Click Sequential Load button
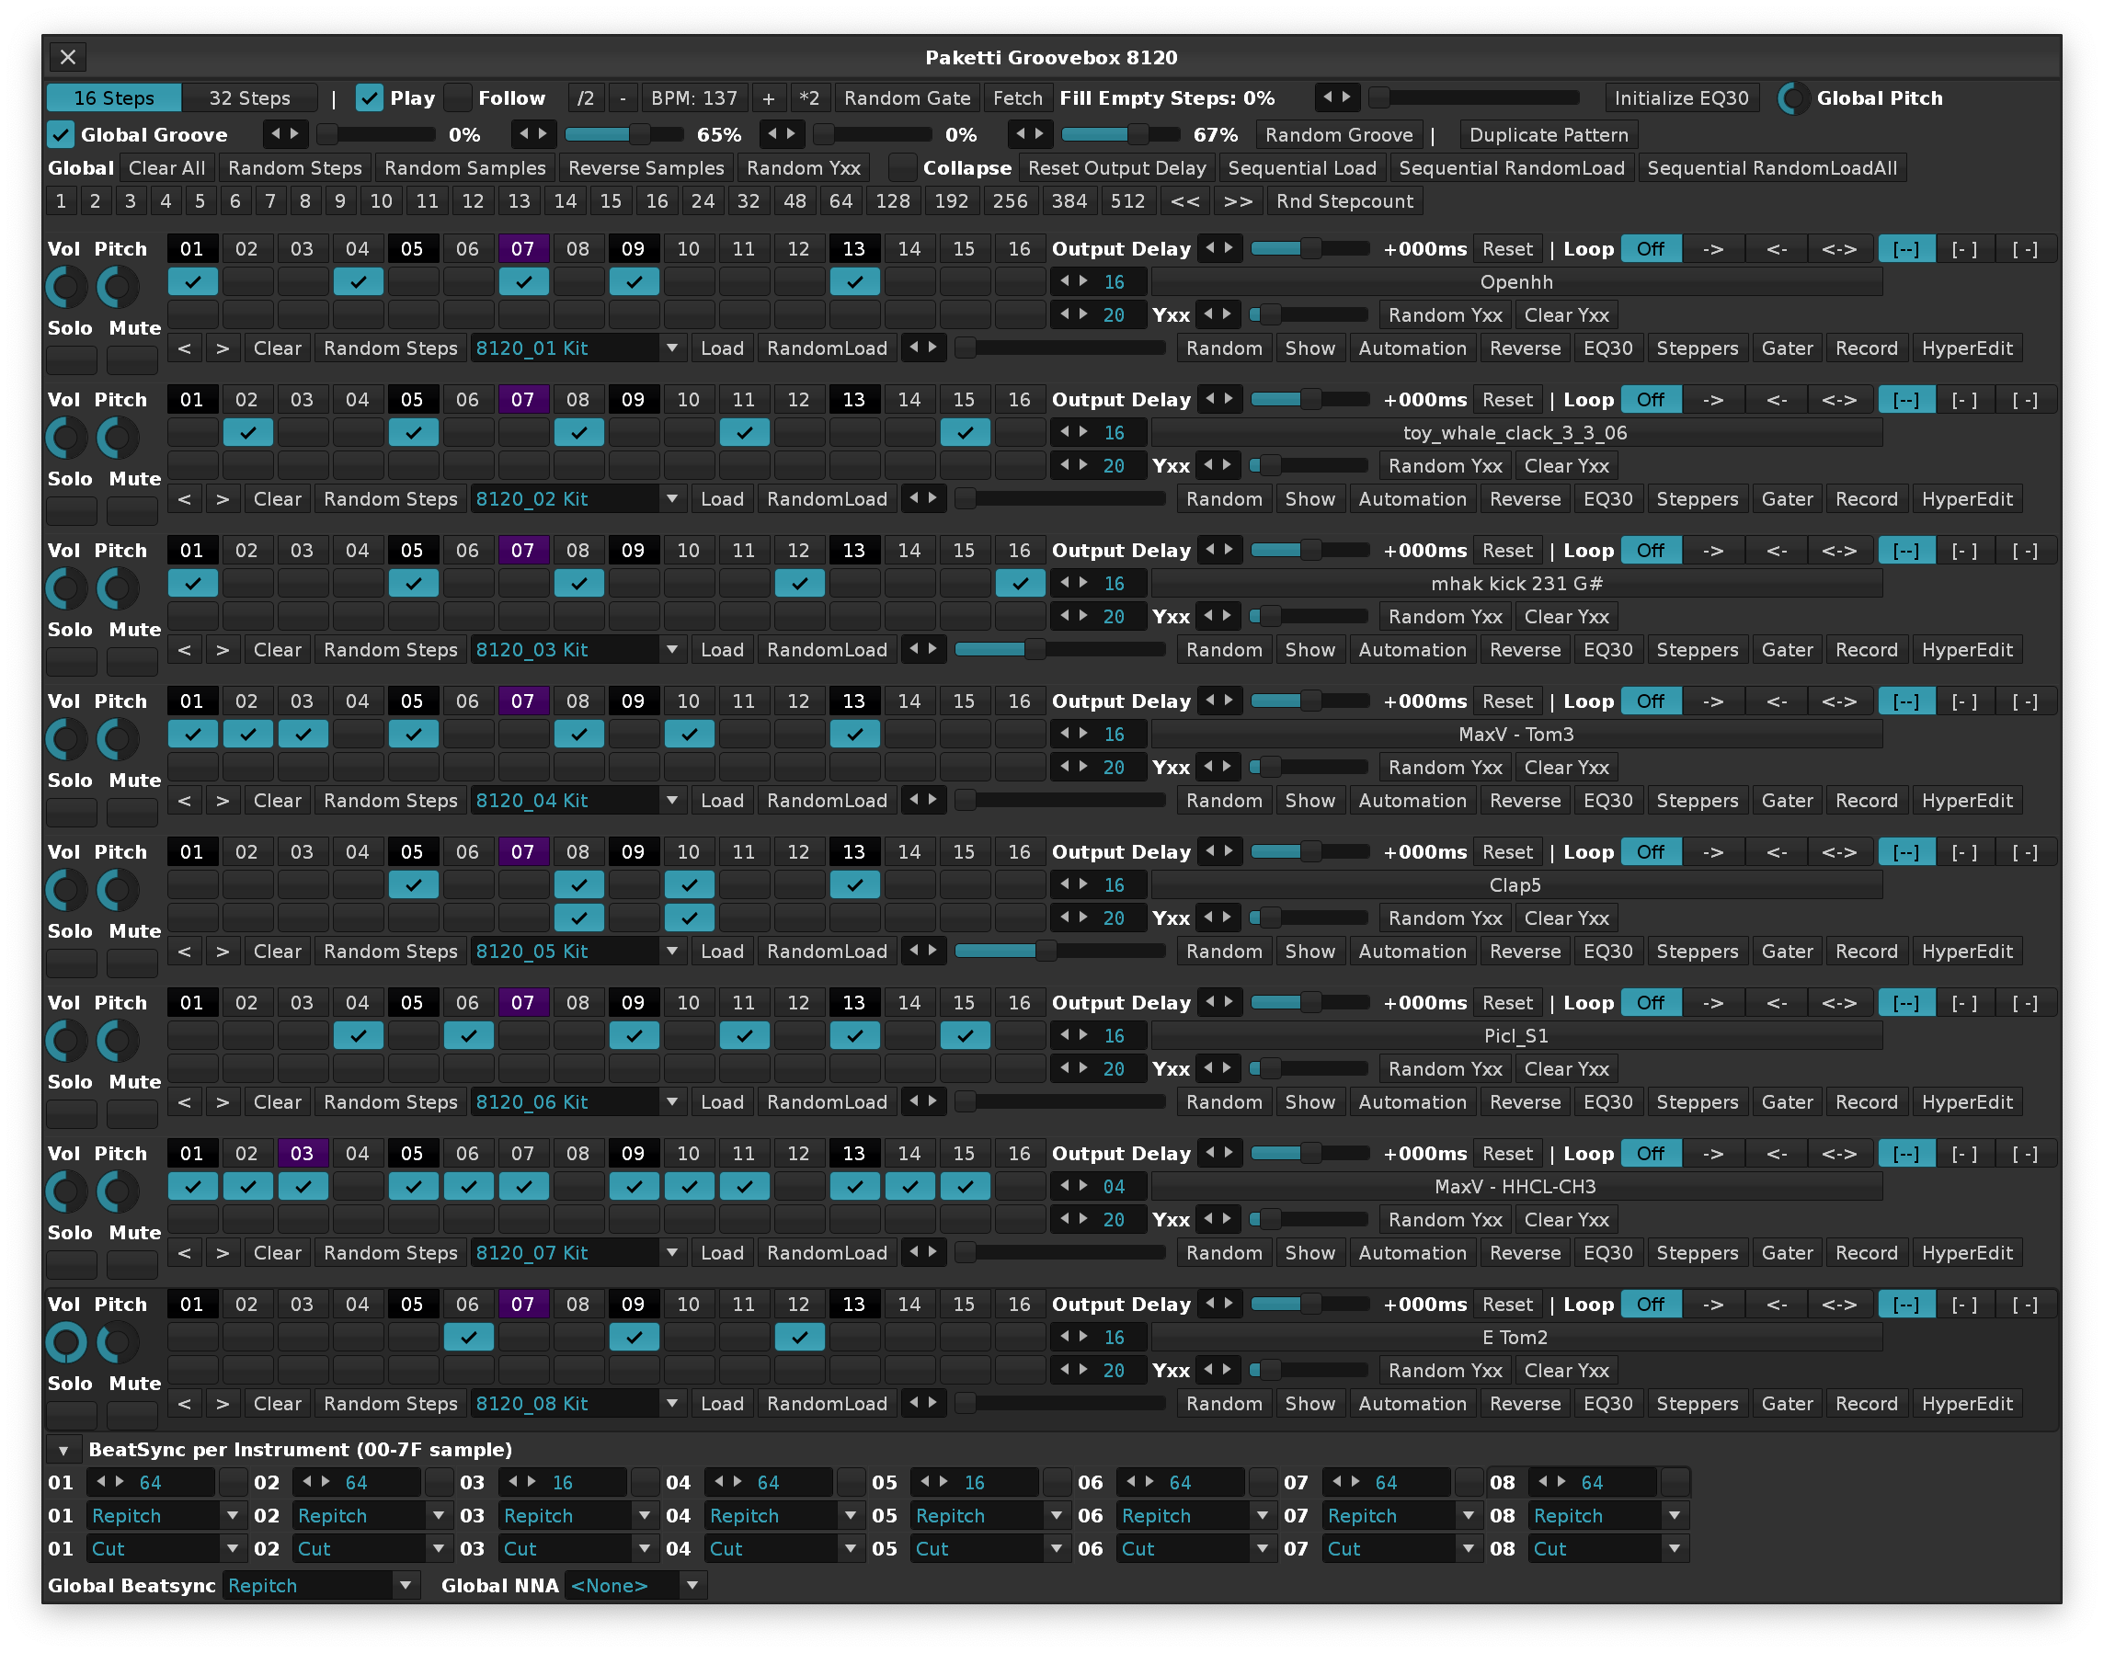 tap(1302, 168)
